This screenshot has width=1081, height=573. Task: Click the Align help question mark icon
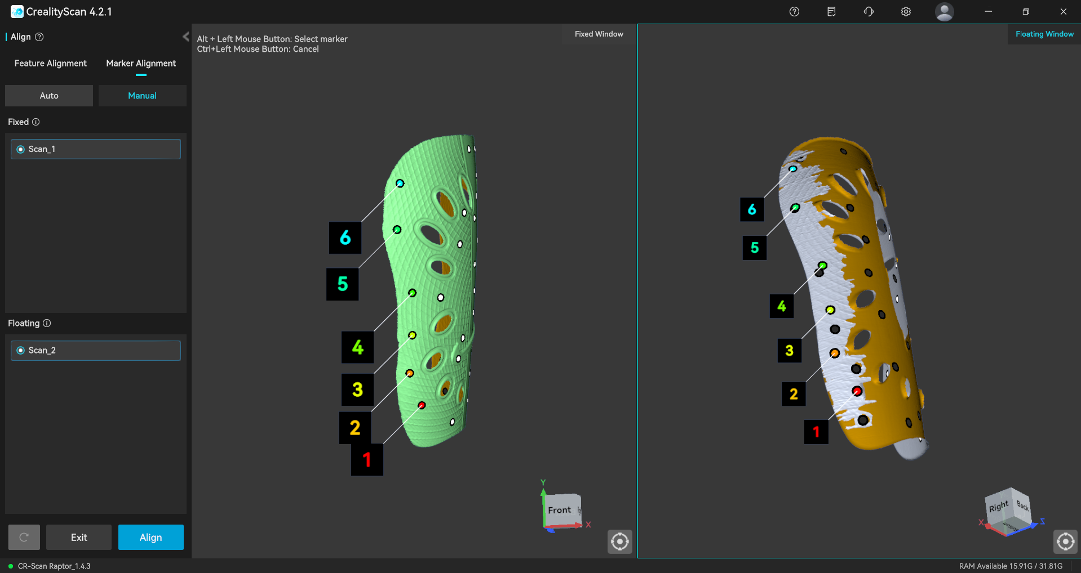click(39, 37)
